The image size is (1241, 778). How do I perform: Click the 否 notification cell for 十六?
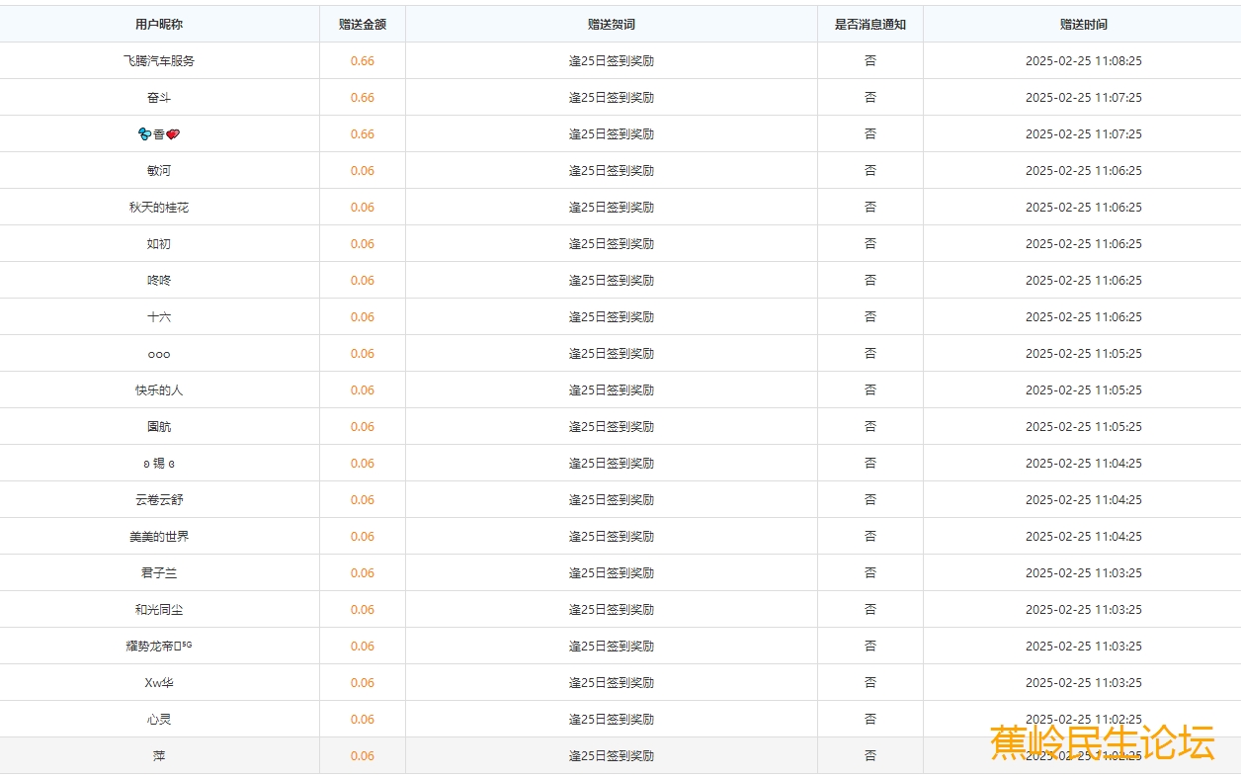pyautogui.click(x=869, y=317)
